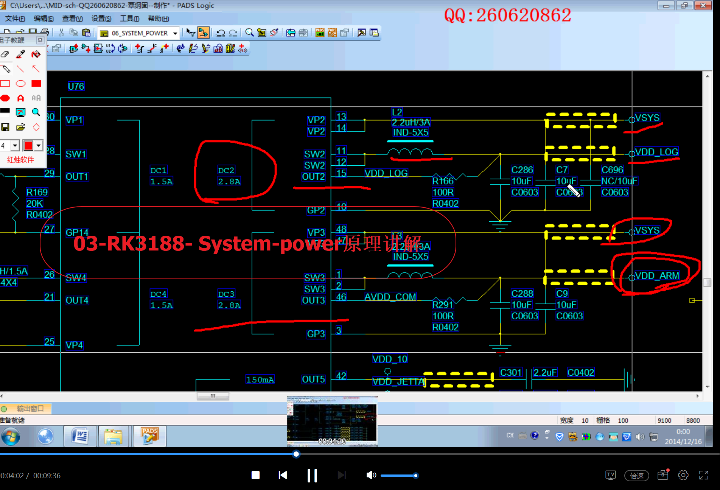Click the Create Text 'ab' icon
Image resolution: width=720 pixels, height=490 pixels.
[180, 48]
